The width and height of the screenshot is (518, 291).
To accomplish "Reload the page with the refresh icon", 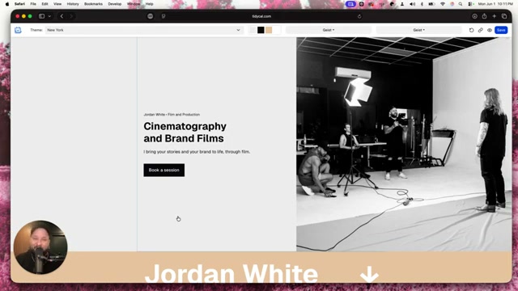I will tap(359, 16).
